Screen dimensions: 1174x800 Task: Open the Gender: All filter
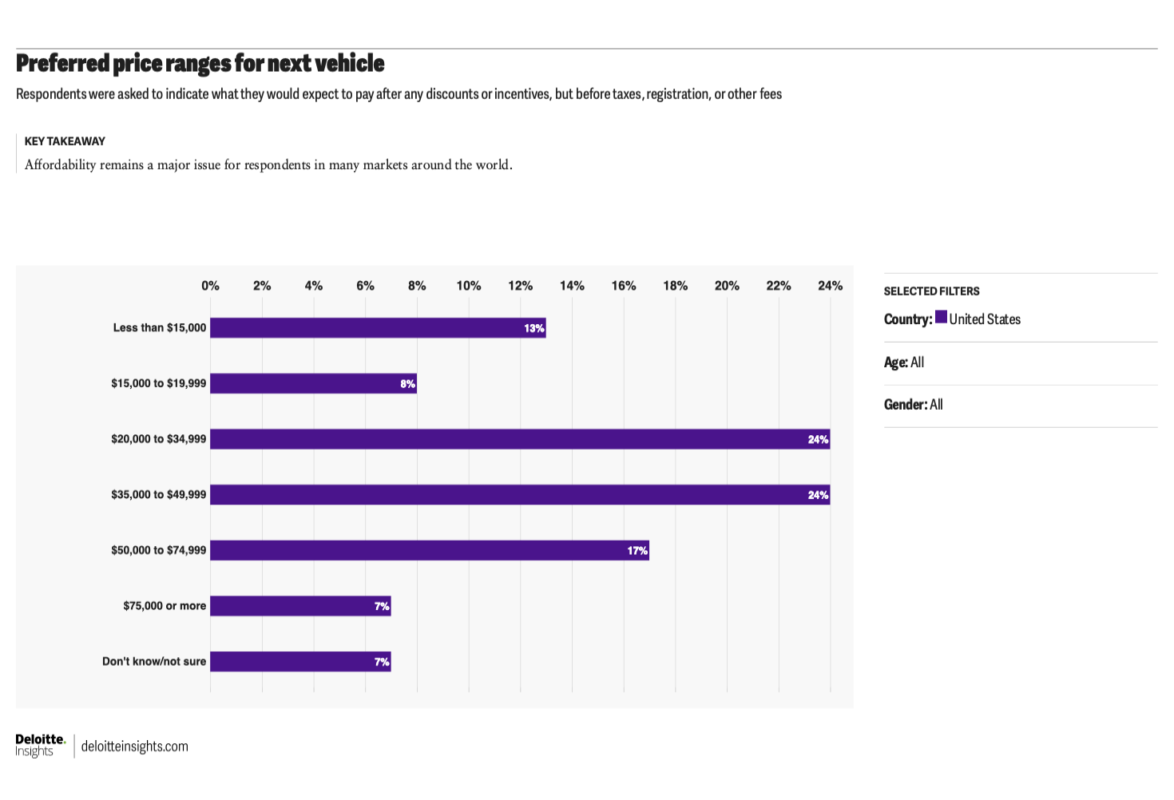913,405
